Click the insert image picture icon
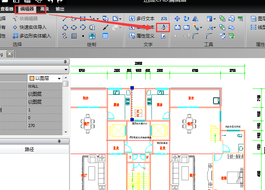 tap(92, 36)
